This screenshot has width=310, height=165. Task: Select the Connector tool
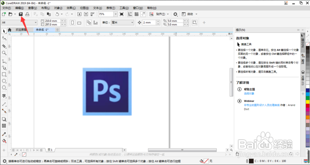pyautogui.click(x=4, y=111)
